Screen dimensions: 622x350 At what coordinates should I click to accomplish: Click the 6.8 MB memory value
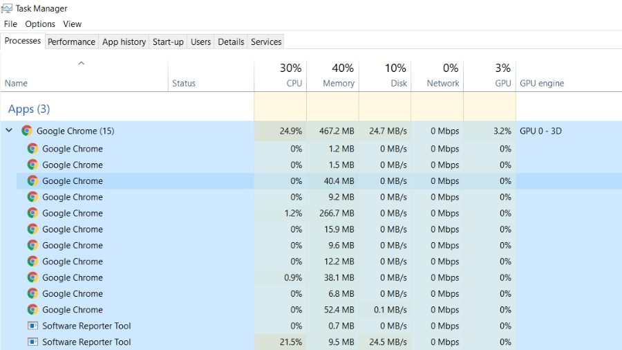pyautogui.click(x=341, y=294)
